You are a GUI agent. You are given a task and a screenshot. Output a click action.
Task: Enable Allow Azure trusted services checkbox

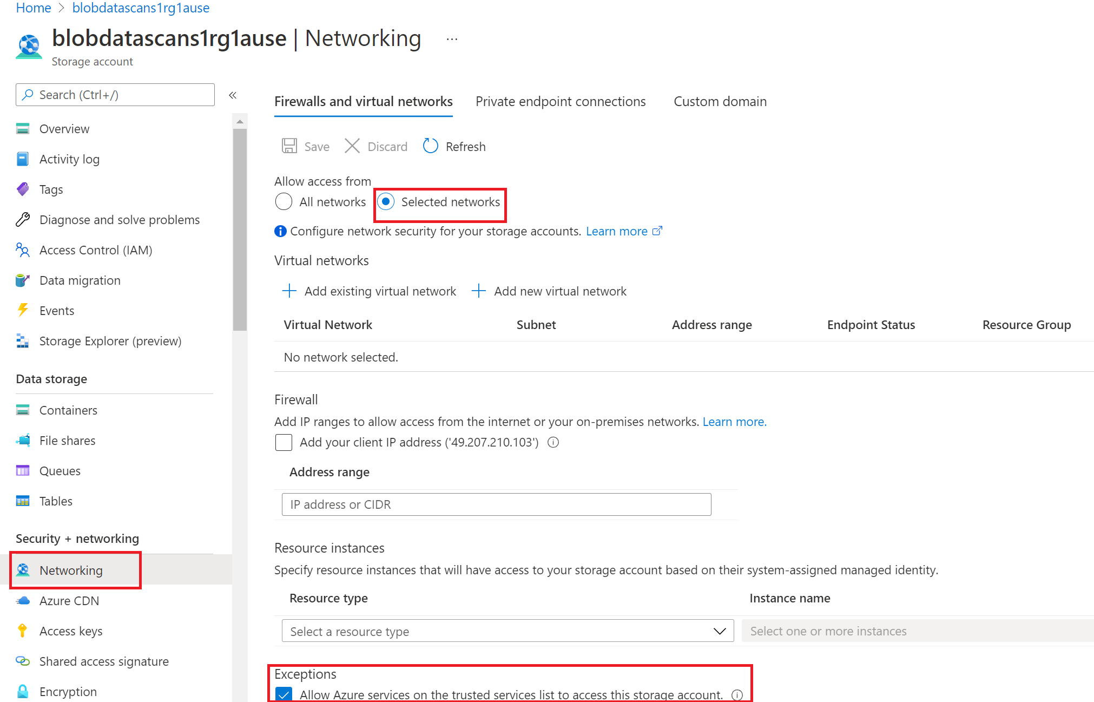286,693
